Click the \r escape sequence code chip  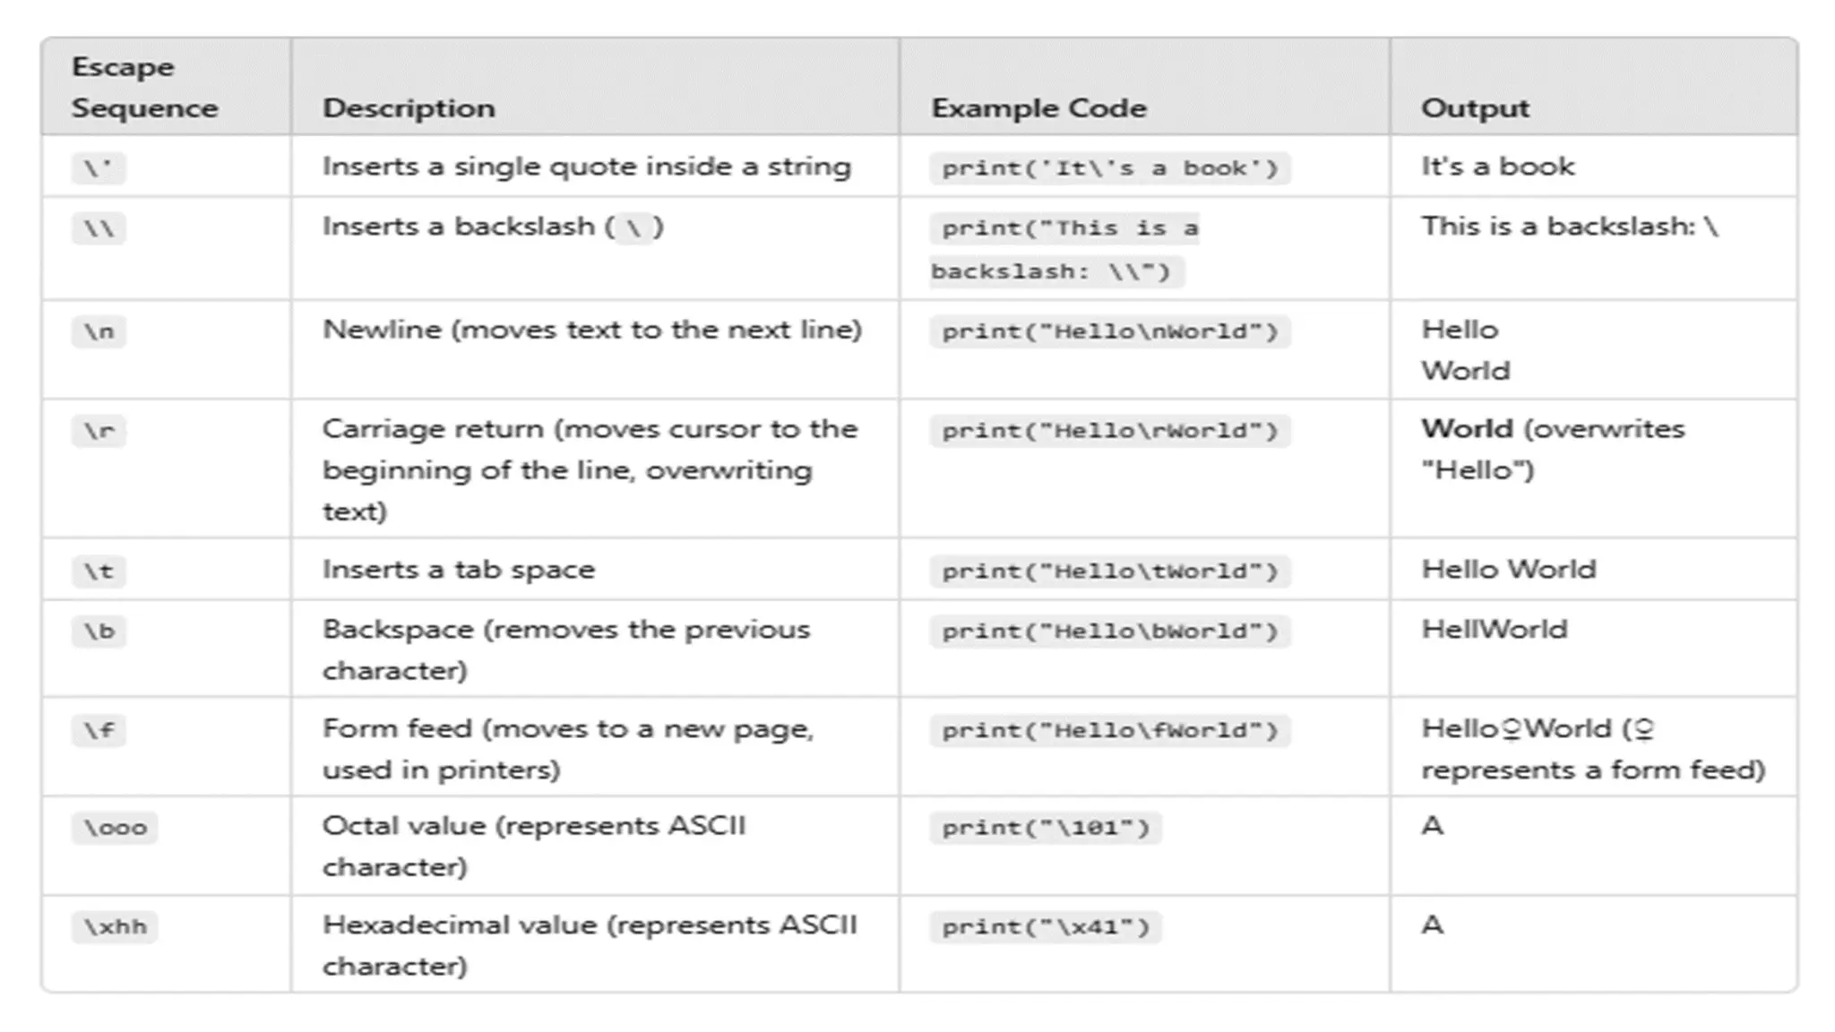coord(99,431)
